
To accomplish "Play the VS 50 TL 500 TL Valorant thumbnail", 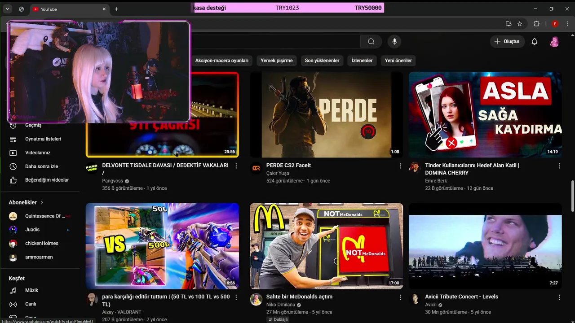I will [x=162, y=246].
